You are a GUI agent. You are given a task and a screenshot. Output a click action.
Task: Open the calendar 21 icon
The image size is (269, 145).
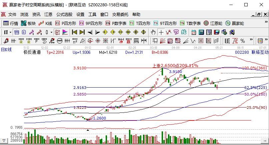(x=194, y=32)
